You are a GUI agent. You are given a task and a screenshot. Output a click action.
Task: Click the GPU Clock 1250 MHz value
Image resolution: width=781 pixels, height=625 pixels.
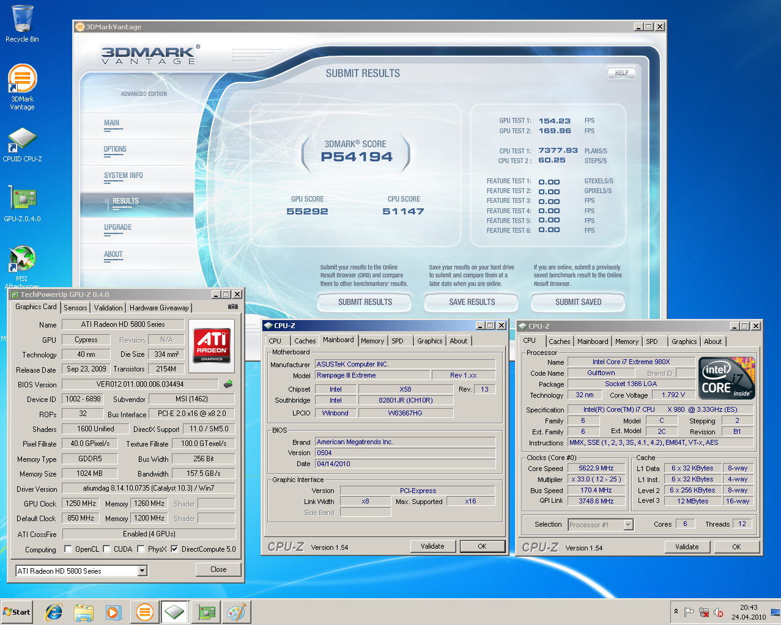click(x=81, y=503)
